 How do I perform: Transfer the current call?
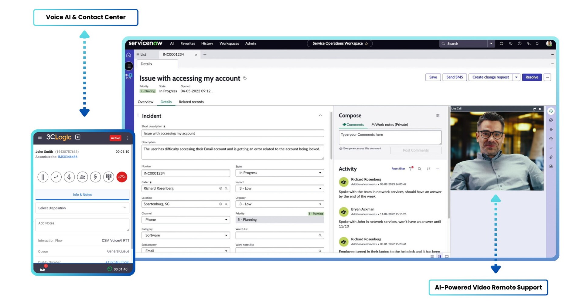tap(56, 177)
